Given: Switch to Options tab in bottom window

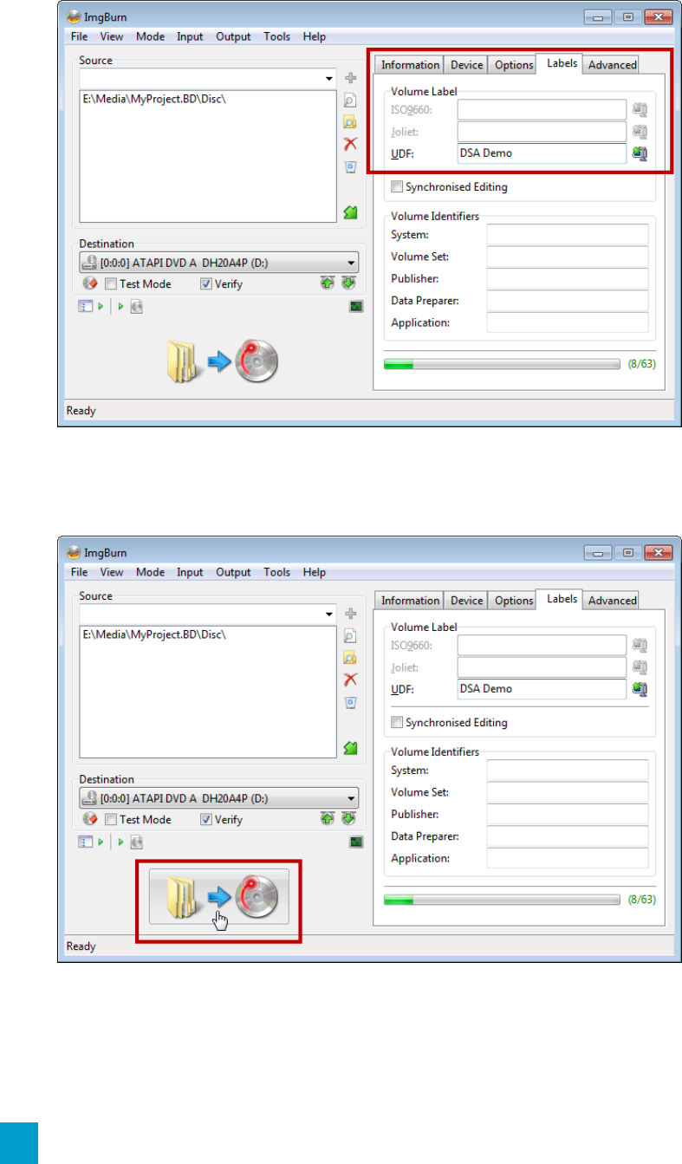Looking at the screenshot, I should coord(513,601).
